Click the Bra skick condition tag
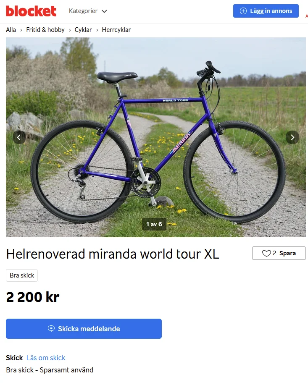The height and width of the screenshot is (385, 308). click(22, 275)
